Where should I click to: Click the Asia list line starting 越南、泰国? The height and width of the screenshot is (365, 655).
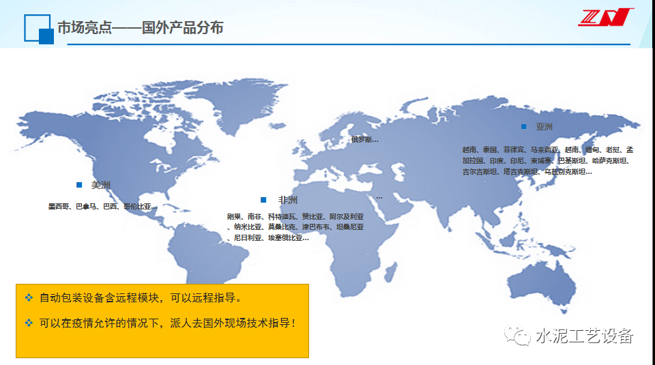click(x=548, y=149)
